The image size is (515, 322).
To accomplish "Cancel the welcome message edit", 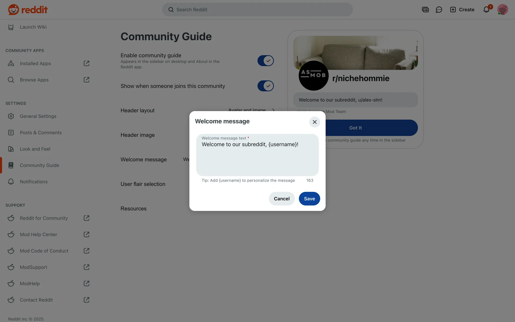I will (x=282, y=199).
